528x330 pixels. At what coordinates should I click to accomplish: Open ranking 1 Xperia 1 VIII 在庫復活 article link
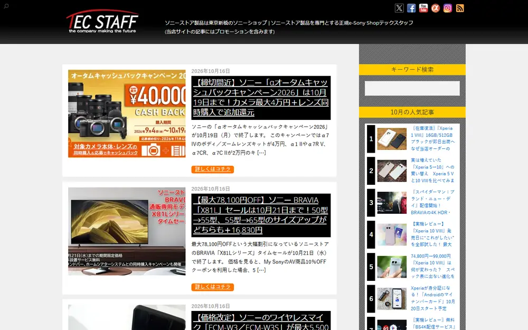pos(433,138)
